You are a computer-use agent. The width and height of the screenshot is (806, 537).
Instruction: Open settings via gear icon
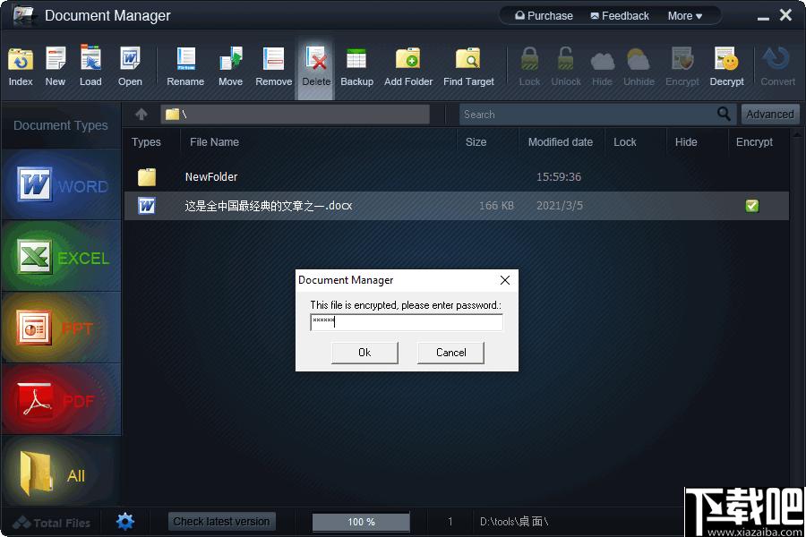click(x=124, y=522)
